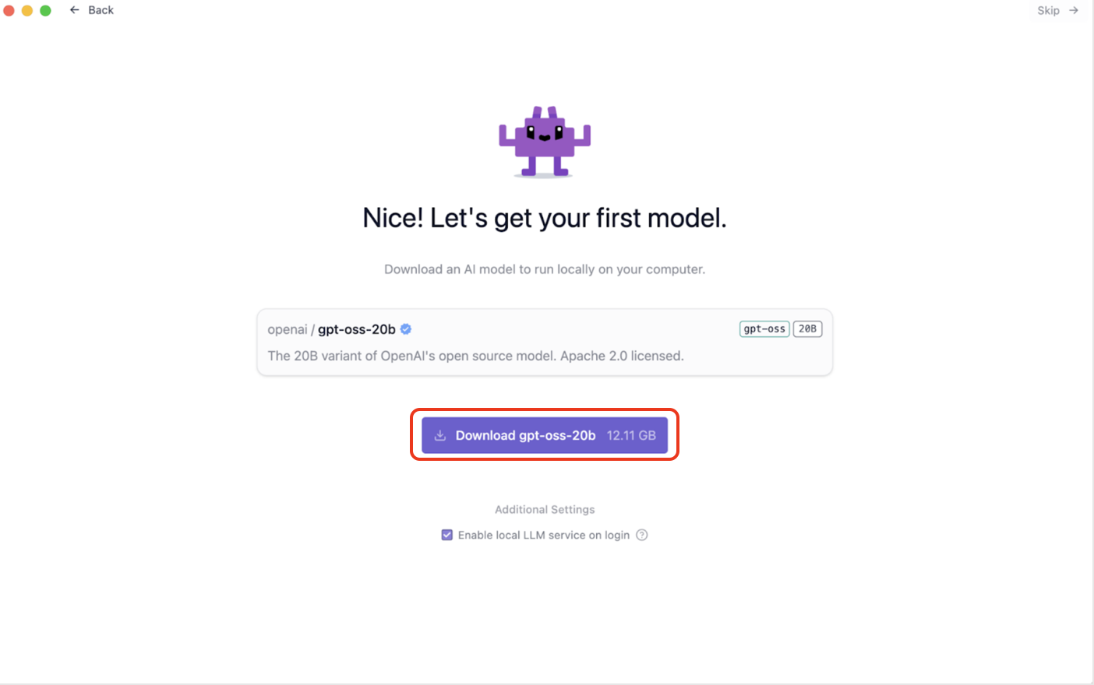1094x685 pixels.
Task: Click the 20B parameter size badge
Action: point(807,328)
